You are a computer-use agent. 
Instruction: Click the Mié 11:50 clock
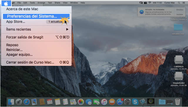pos(157,3)
